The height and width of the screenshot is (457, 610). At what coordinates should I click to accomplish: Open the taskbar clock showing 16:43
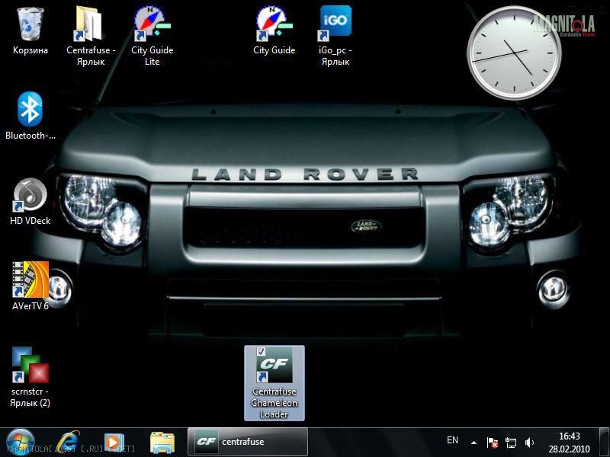click(x=569, y=443)
